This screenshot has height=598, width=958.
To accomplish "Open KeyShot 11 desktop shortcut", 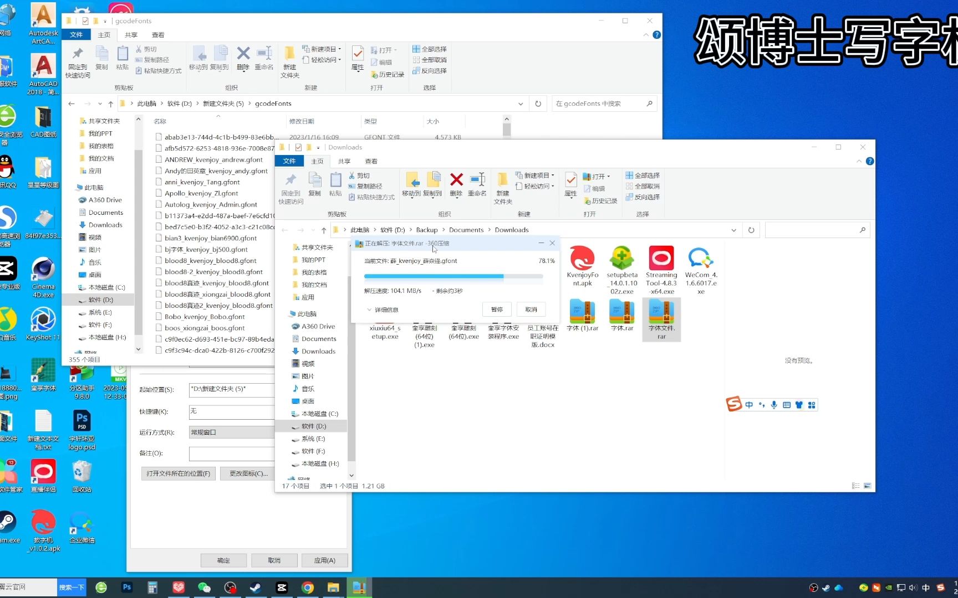I will point(43,324).
